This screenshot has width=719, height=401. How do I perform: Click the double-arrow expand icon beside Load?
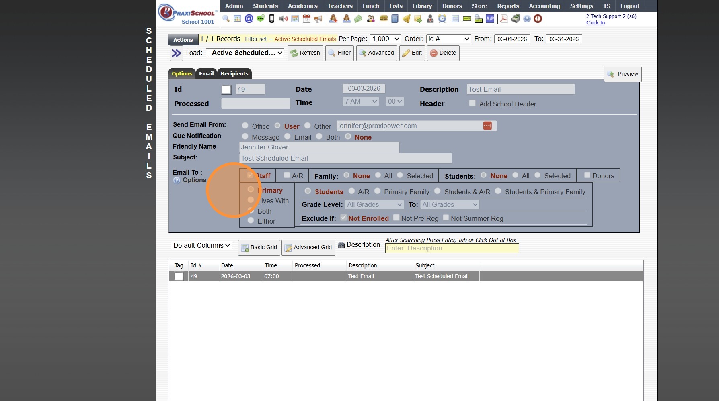pyautogui.click(x=176, y=53)
